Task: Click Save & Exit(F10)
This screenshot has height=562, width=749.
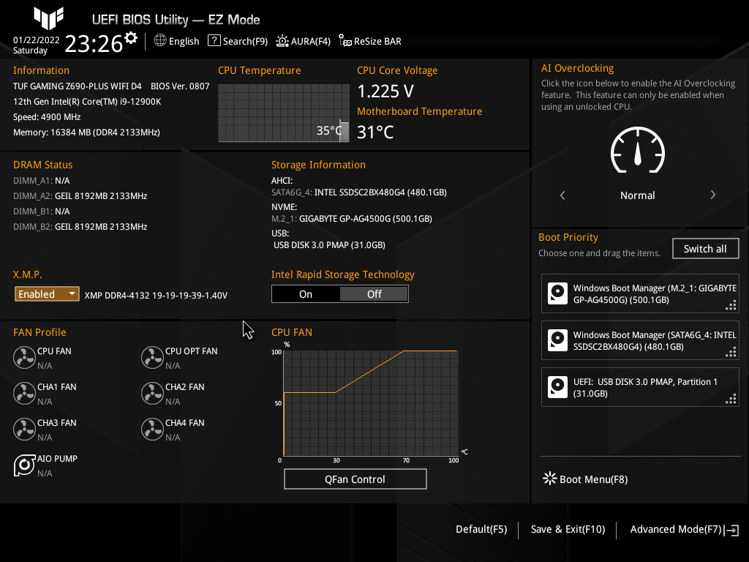Action: pyautogui.click(x=568, y=530)
